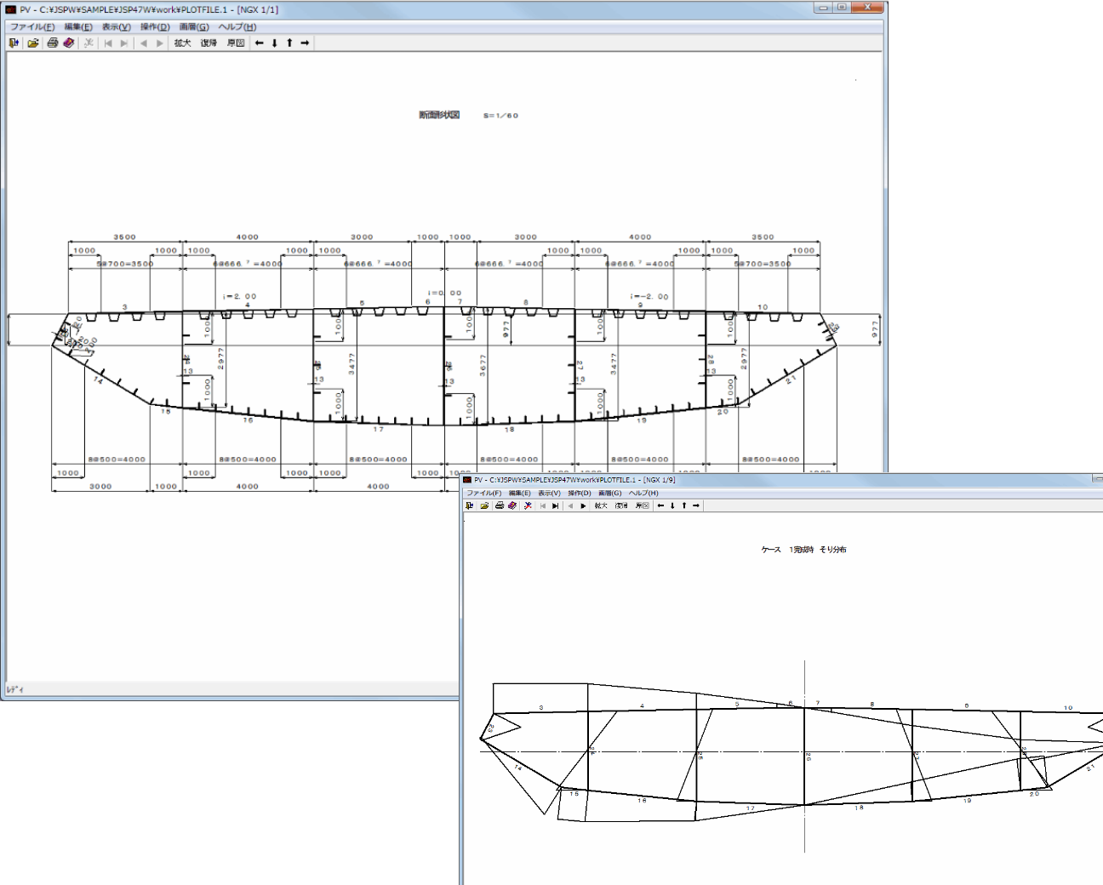This screenshot has height=885, width=1103.
Task: Click the settings tool icon in the NGX 1/9 window
Action: click(528, 505)
